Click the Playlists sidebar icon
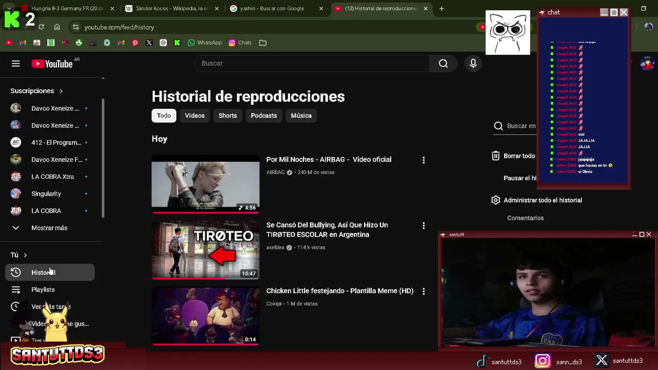This screenshot has height=370, width=658. click(16, 290)
